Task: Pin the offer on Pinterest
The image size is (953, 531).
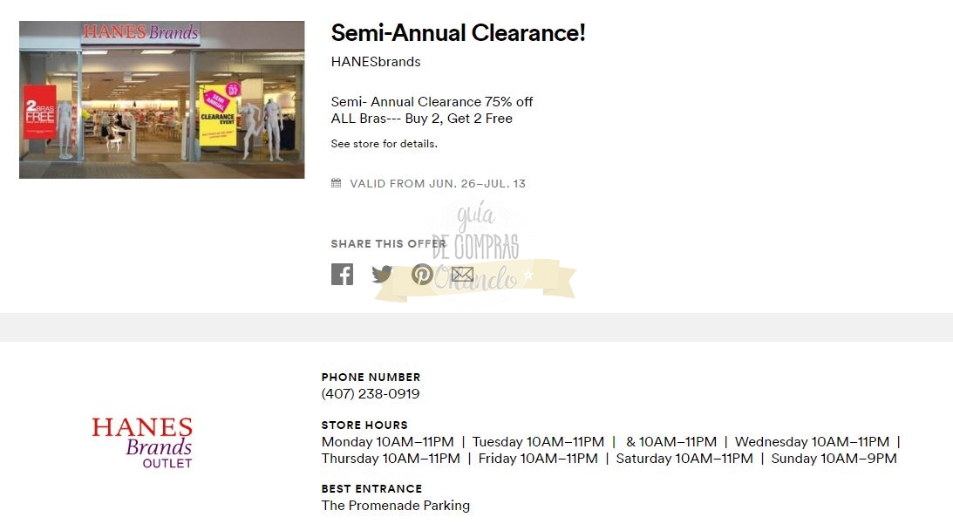Action: 422,275
